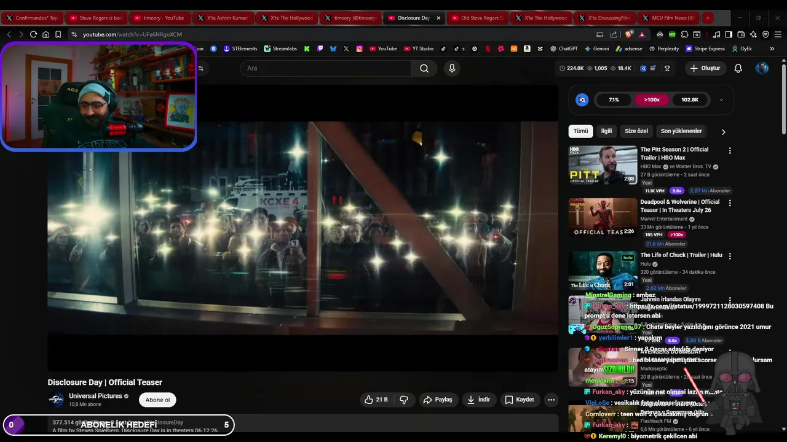
Task: Click the search magnifier icon
Action: pos(424,68)
